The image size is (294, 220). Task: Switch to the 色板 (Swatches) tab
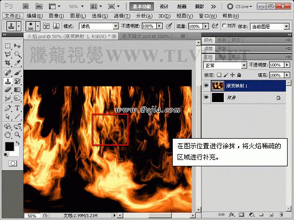coord(222,40)
